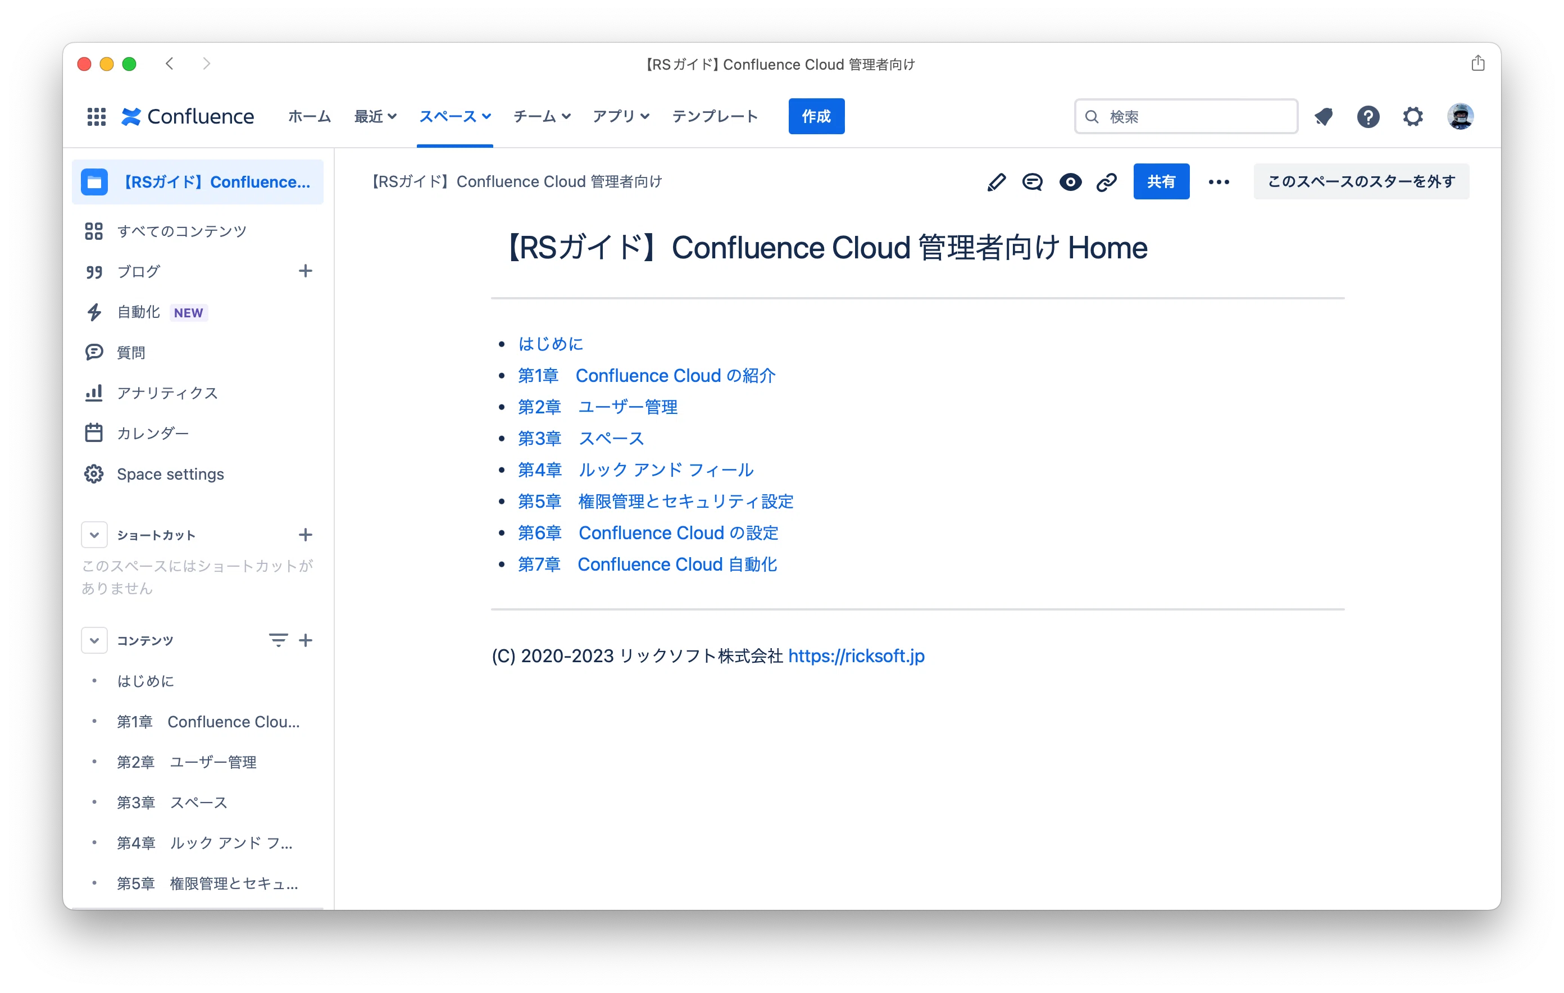Go to ホーム in navigation
Image resolution: width=1564 pixels, height=993 pixels.
[309, 116]
